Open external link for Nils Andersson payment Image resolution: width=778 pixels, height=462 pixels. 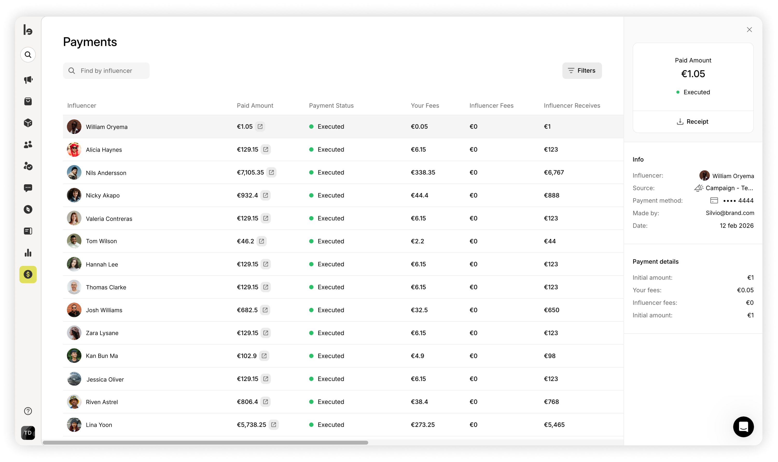tap(271, 173)
